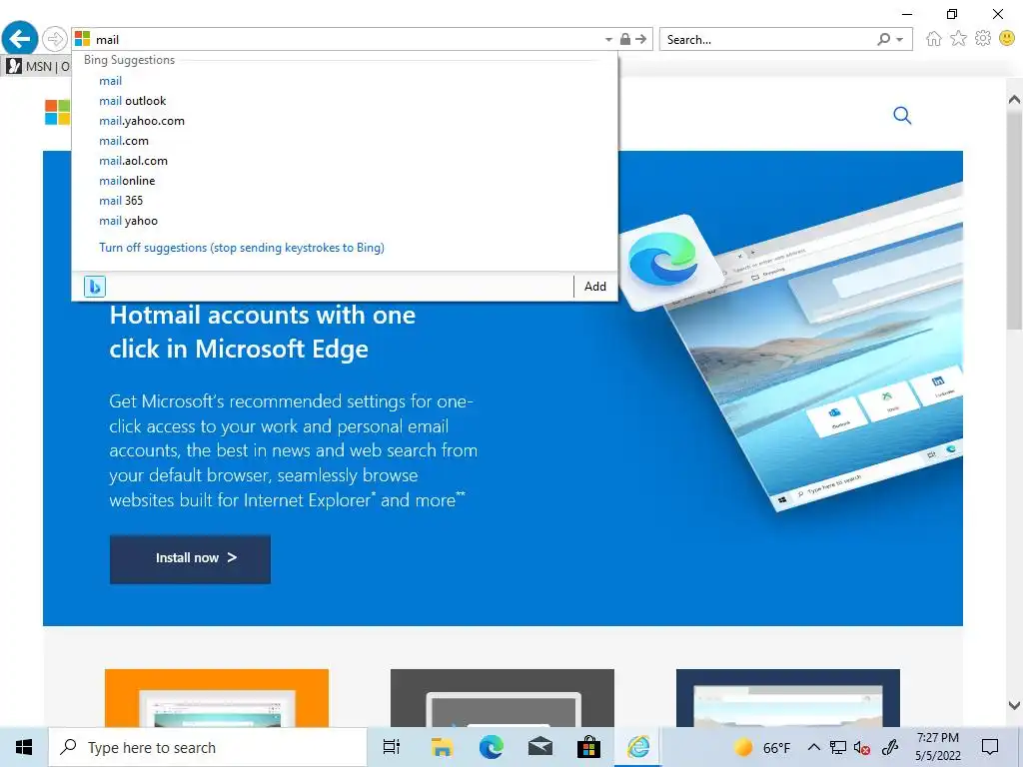Viewport: 1023px width, 767px height.
Task: Click the page scrollbar down arrow
Action: 1014,705
